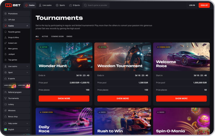Open the English language dropdown
Viewport: 215px width, 136px height.
point(16,129)
